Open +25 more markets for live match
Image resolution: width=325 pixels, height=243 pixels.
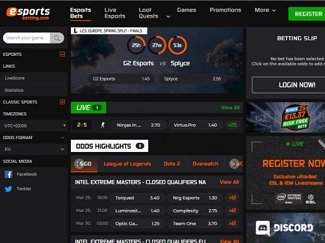point(233,125)
